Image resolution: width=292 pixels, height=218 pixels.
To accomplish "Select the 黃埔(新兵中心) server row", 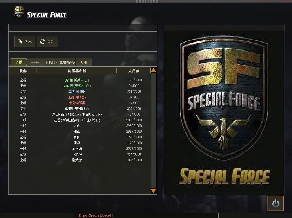I will point(80,80).
